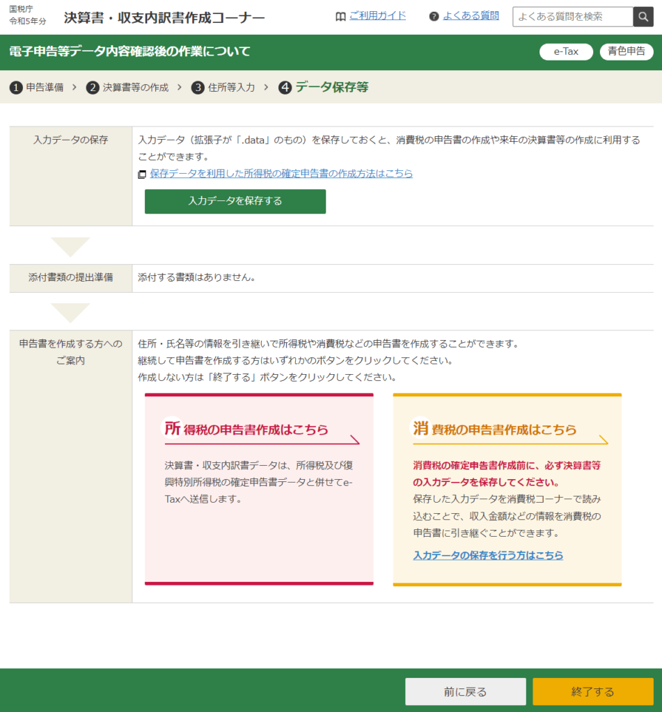Select step 1 申告準備 in progress bar

point(37,88)
